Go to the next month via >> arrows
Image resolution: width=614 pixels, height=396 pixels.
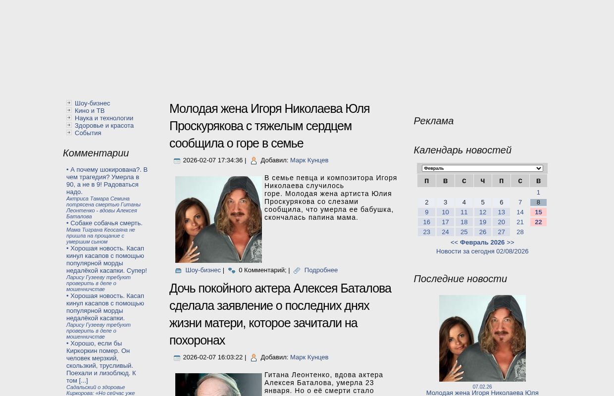(x=510, y=243)
